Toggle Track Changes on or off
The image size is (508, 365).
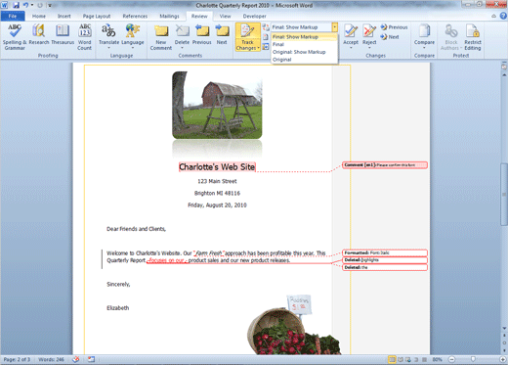(x=247, y=37)
